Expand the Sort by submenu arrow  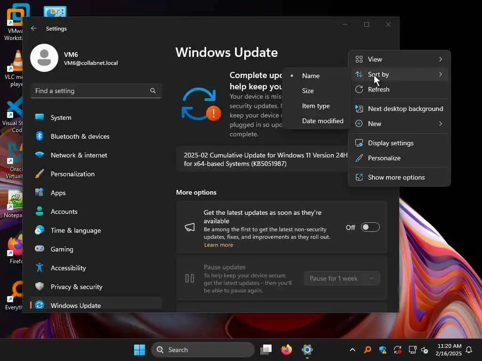[441, 74]
